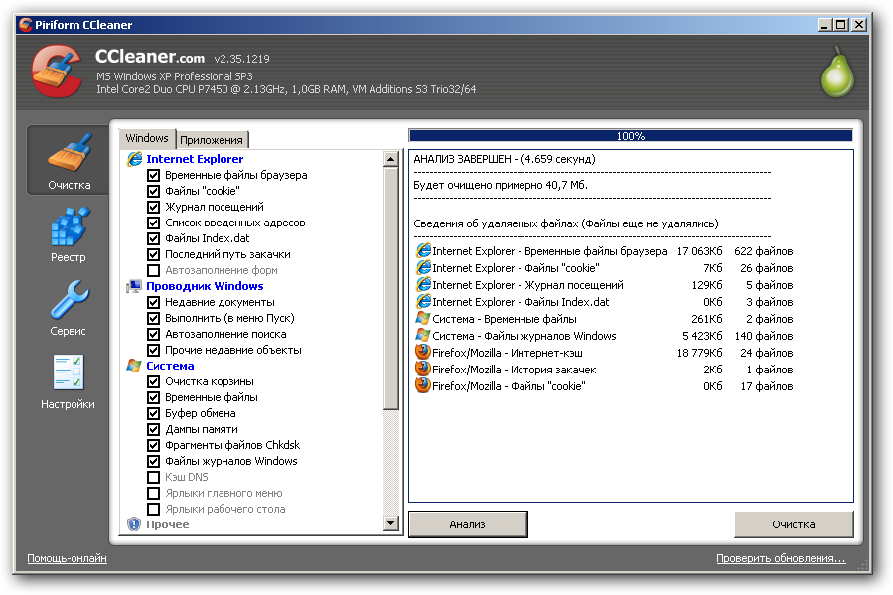
Task: Run cleaning with the Очистка button
Action: pos(794,524)
